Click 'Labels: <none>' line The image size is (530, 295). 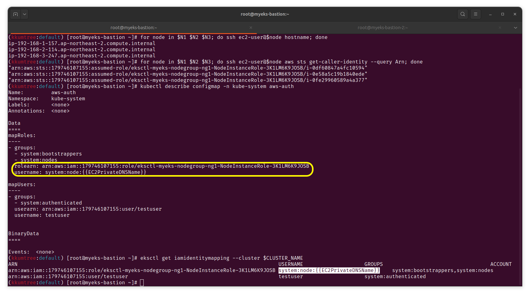[39, 105]
